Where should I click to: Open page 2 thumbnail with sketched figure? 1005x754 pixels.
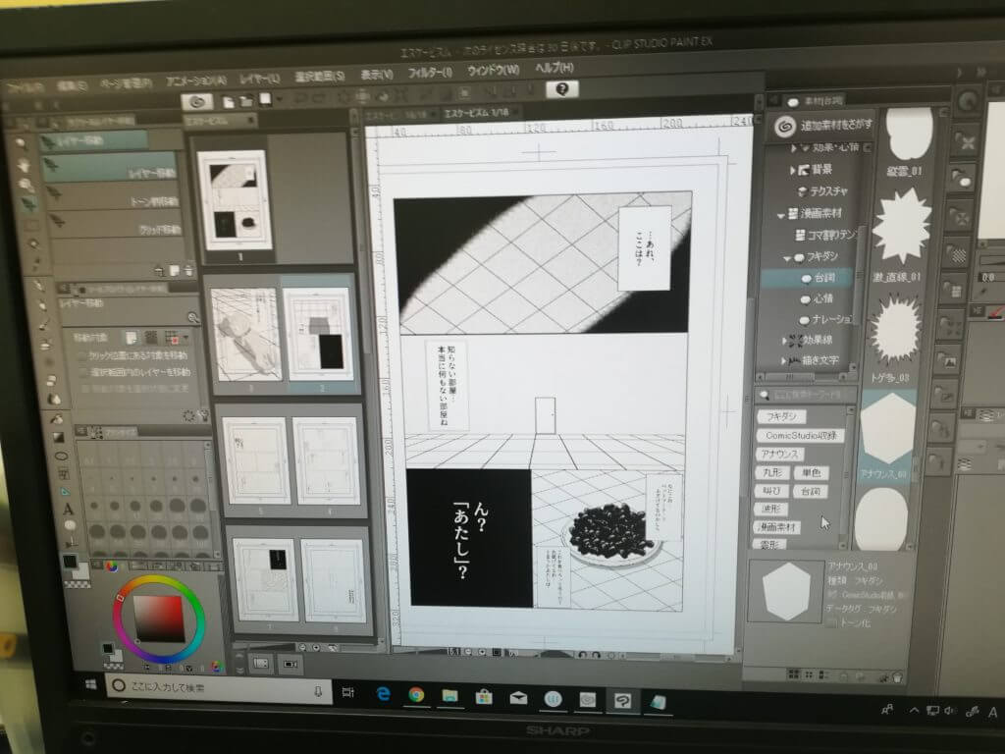pos(246,336)
